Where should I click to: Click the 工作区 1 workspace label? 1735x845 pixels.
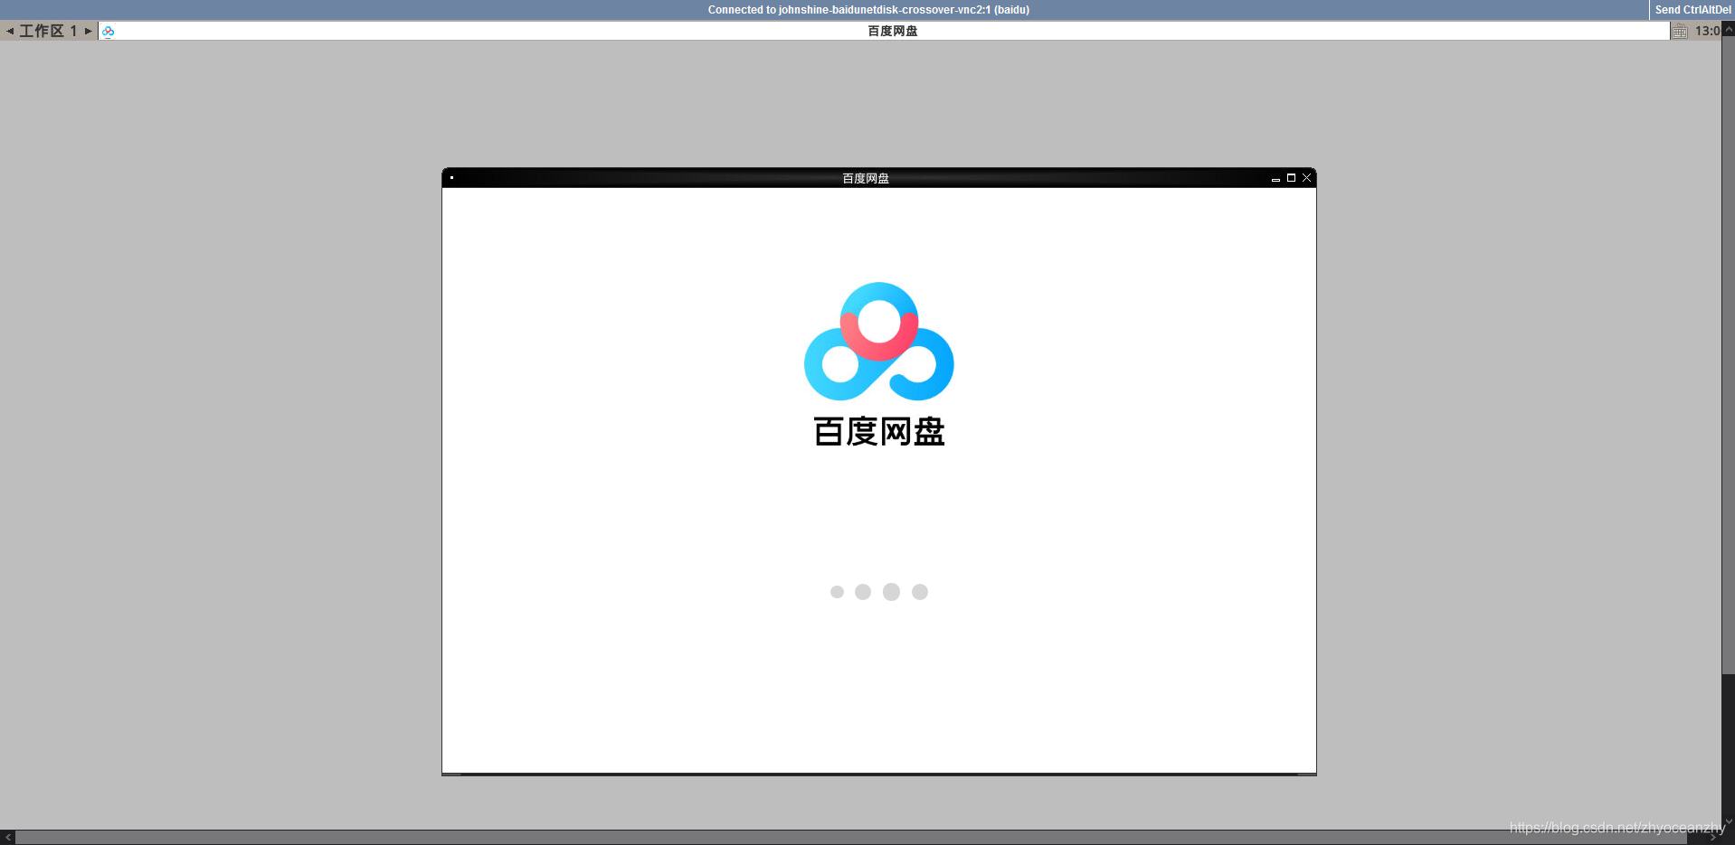click(x=47, y=30)
